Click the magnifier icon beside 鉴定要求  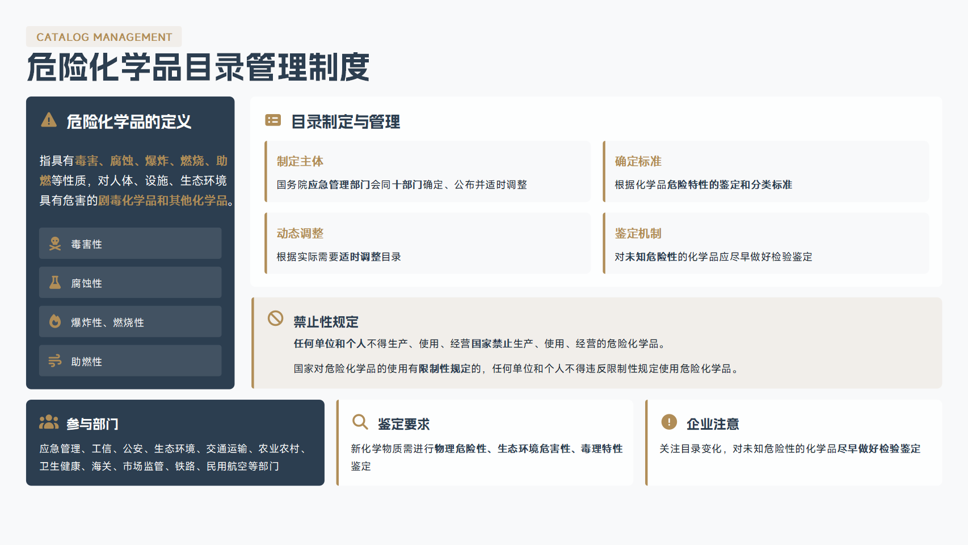pyautogui.click(x=360, y=422)
